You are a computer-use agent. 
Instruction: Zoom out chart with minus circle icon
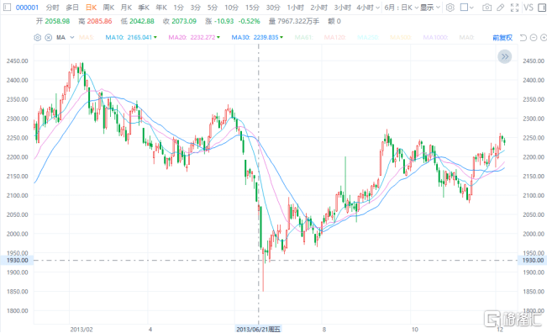[x=534, y=37]
